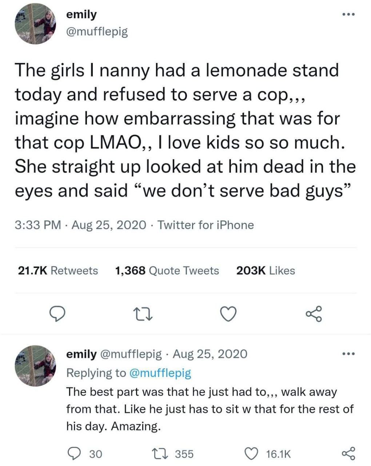The width and height of the screenshot is (371, 466).
Task: Like the main tweet
Action: pyautogui.click(x=229, y=314)
